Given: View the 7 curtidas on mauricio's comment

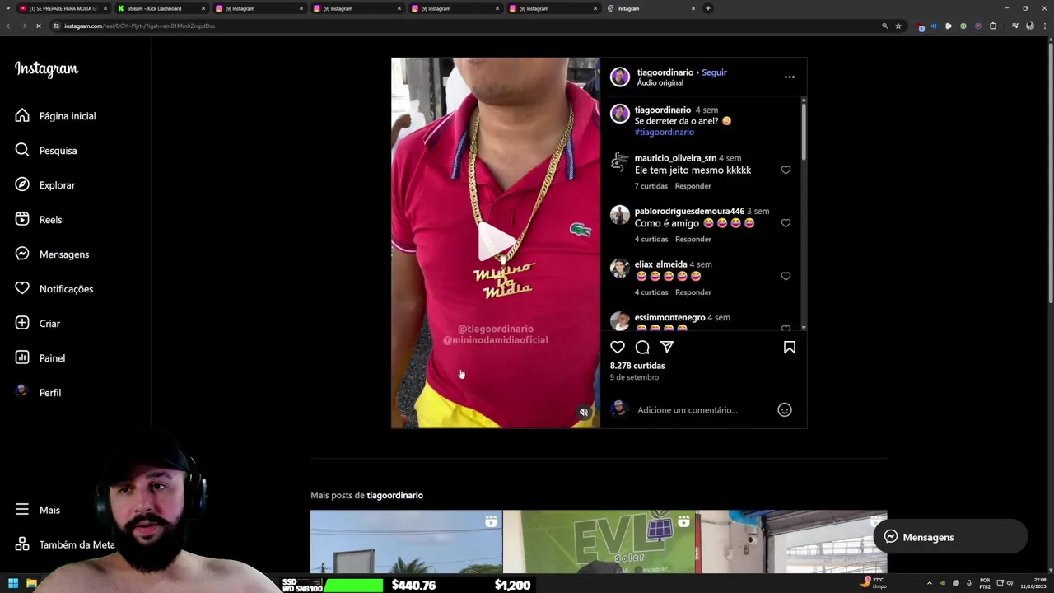Looking at the screenshot, I should 651,186.
